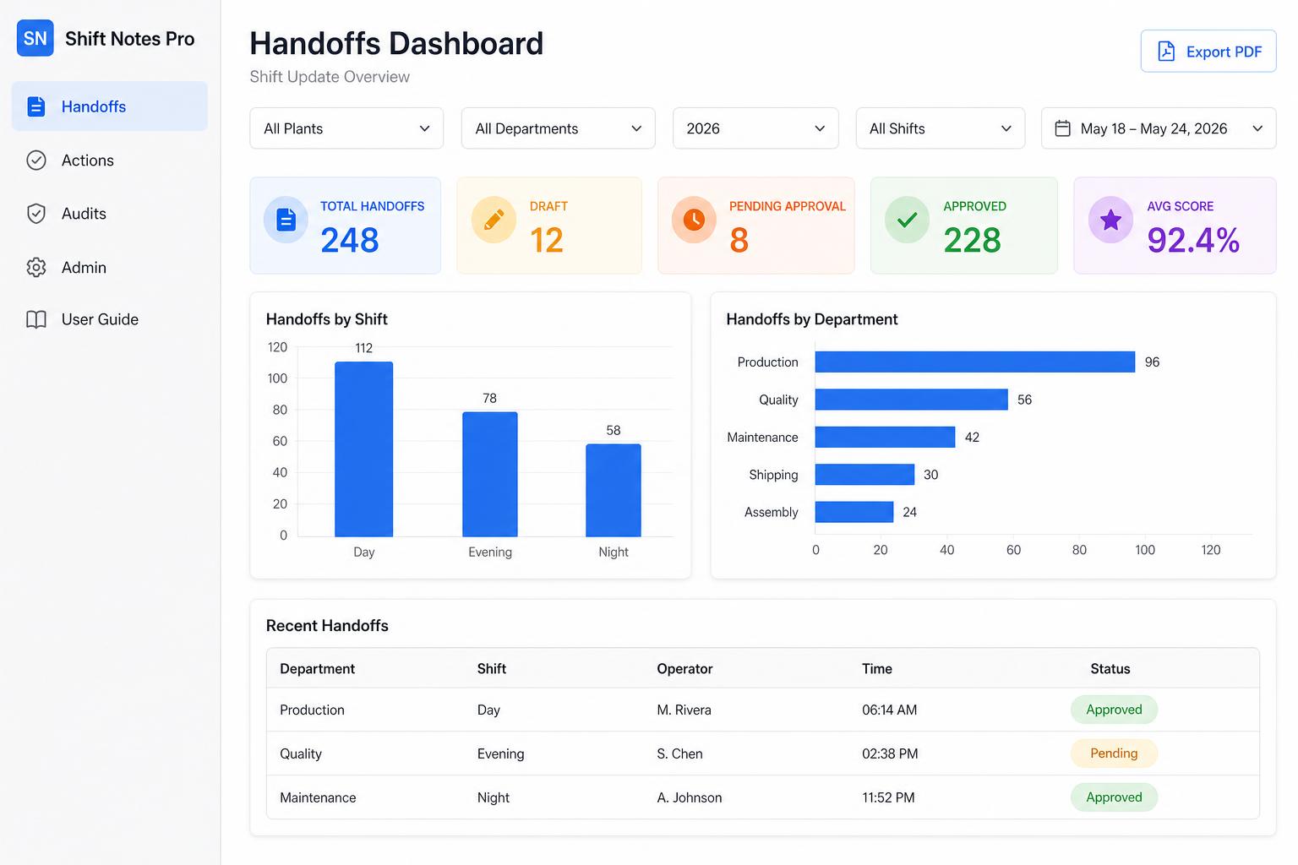The width and height of the screenshot is (1298, 865).
Task: Click the Production department bar
Action: pyautogui.click(x=975, y=362)
